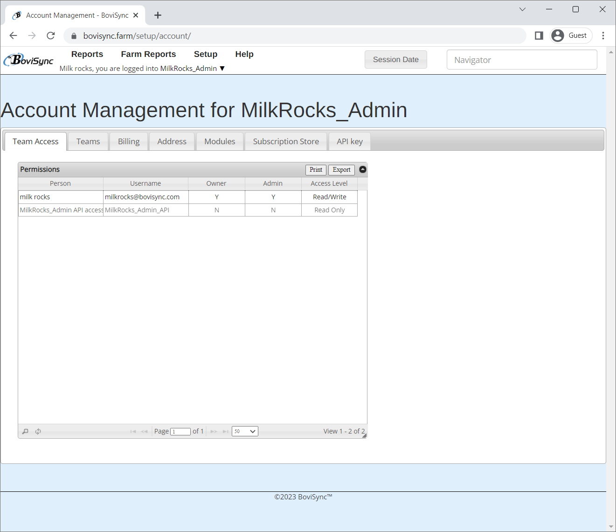Open the API key tab
This screenshot has width=616, height=532.
pos(350,141)
